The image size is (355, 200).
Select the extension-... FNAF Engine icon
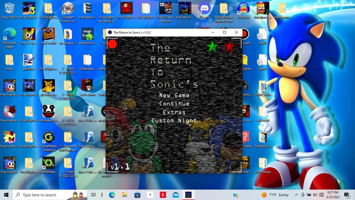pos(88,36)
